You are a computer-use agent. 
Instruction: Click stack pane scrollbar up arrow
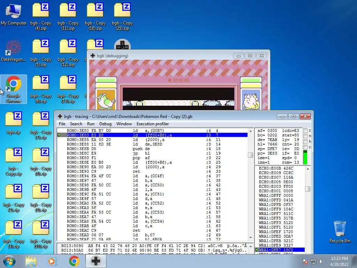307,169
